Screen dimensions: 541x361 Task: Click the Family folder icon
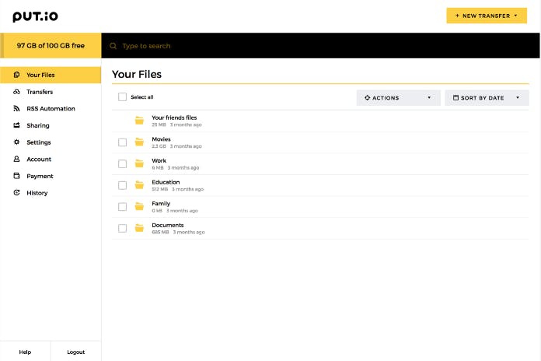pyautogui.click(x=139, y=207)
